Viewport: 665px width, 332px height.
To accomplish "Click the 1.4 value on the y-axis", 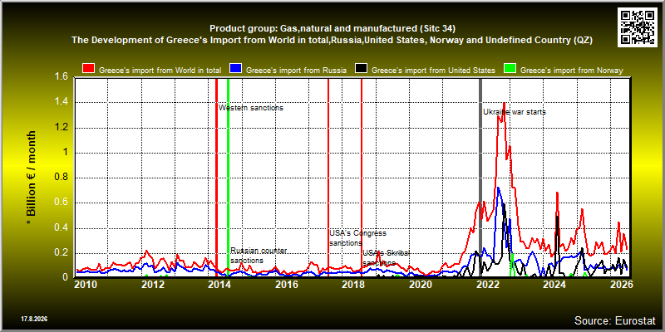I will [62, 102].
